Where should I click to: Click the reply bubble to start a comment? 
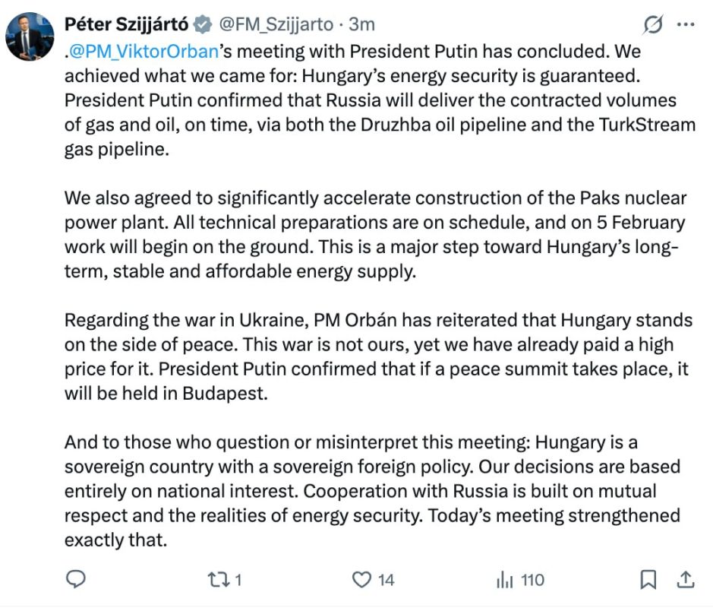75,579
